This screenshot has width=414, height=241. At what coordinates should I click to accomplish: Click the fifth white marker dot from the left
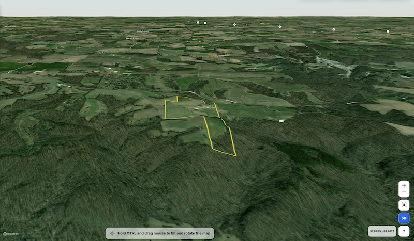coord(334,29)
